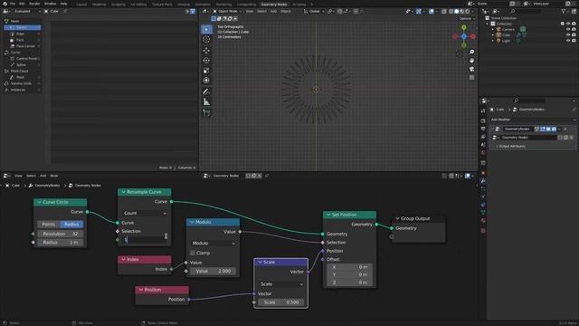Activate the Scale tool in viewport
The image size is (579, 326).
coord(206,71)
